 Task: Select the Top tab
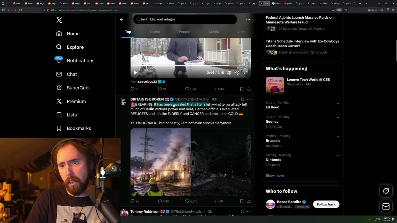coord(128,32)
